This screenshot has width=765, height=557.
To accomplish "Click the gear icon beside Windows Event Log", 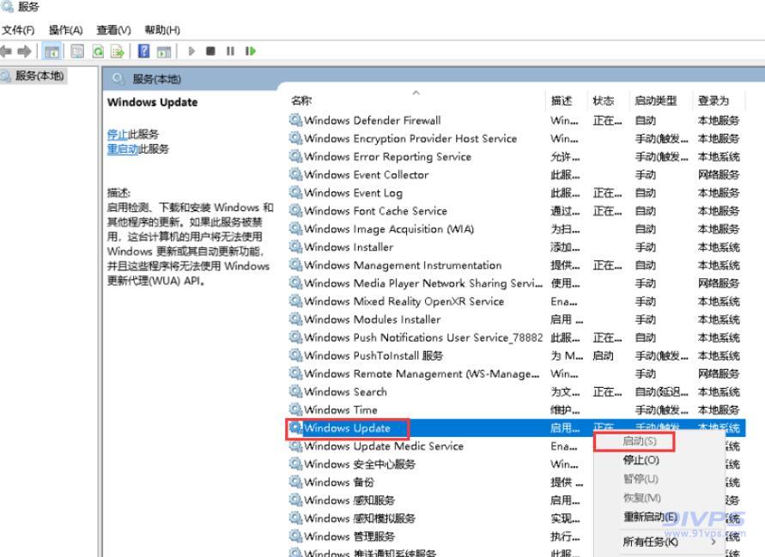I will [x=295, y=192].
